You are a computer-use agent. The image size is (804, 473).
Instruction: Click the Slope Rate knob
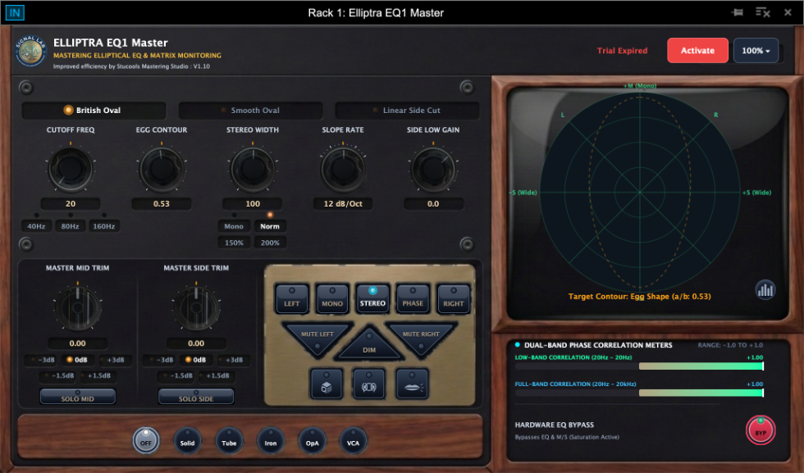[343, 168]
